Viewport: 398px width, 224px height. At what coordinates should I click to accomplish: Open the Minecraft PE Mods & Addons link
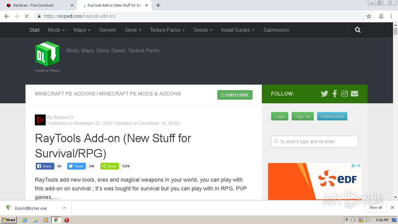pos(140,94)
